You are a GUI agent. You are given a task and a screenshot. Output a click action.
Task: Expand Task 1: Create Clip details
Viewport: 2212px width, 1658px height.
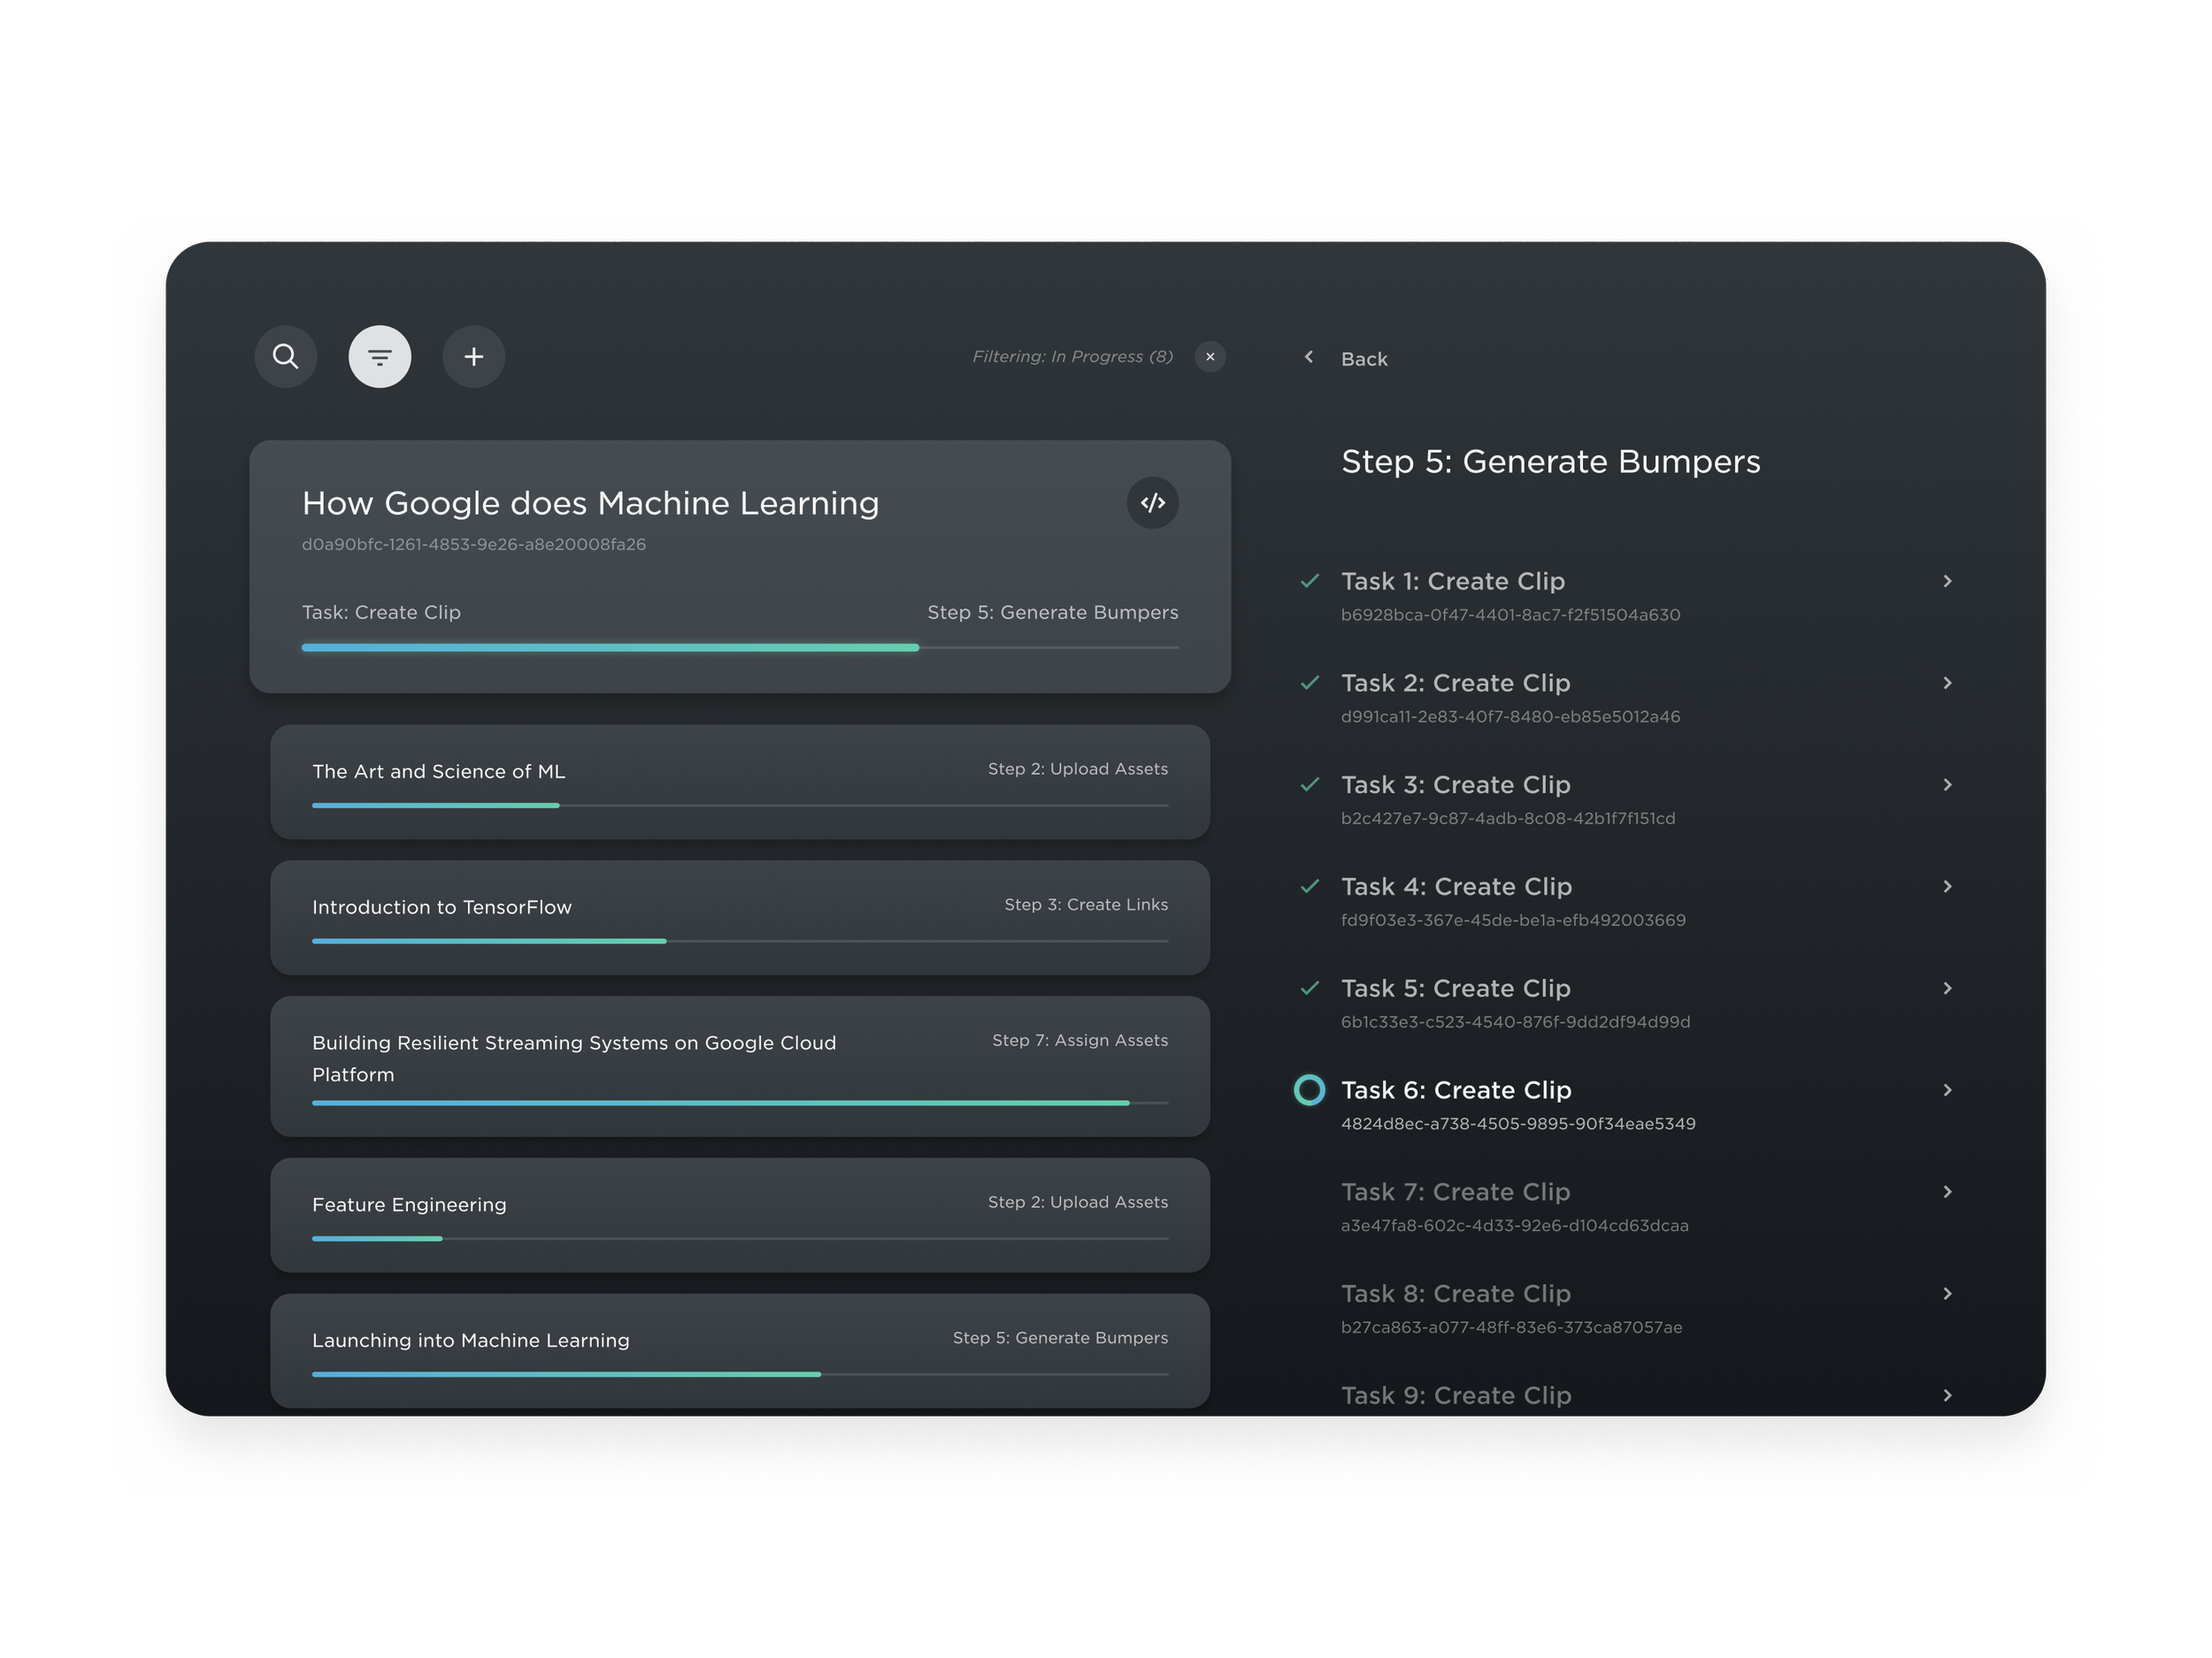tap(1949, 580)
